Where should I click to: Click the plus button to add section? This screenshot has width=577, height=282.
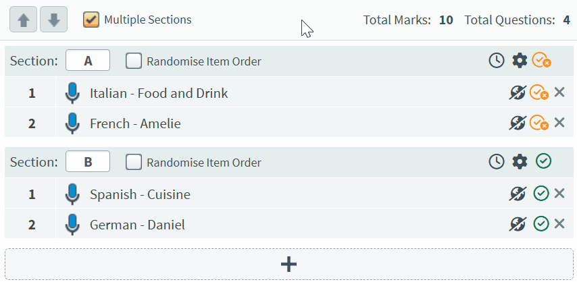[x=288, y=264]
